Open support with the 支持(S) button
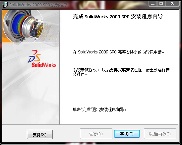This screenshot has width=182, height=145. (x=40, y=134)
